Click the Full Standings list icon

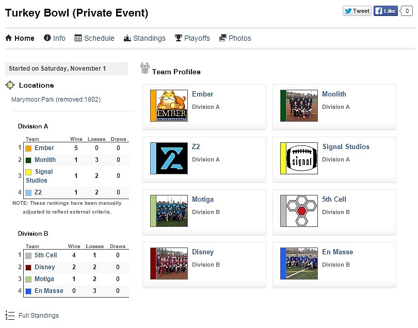pyautogui.click(x=10, y=315)
